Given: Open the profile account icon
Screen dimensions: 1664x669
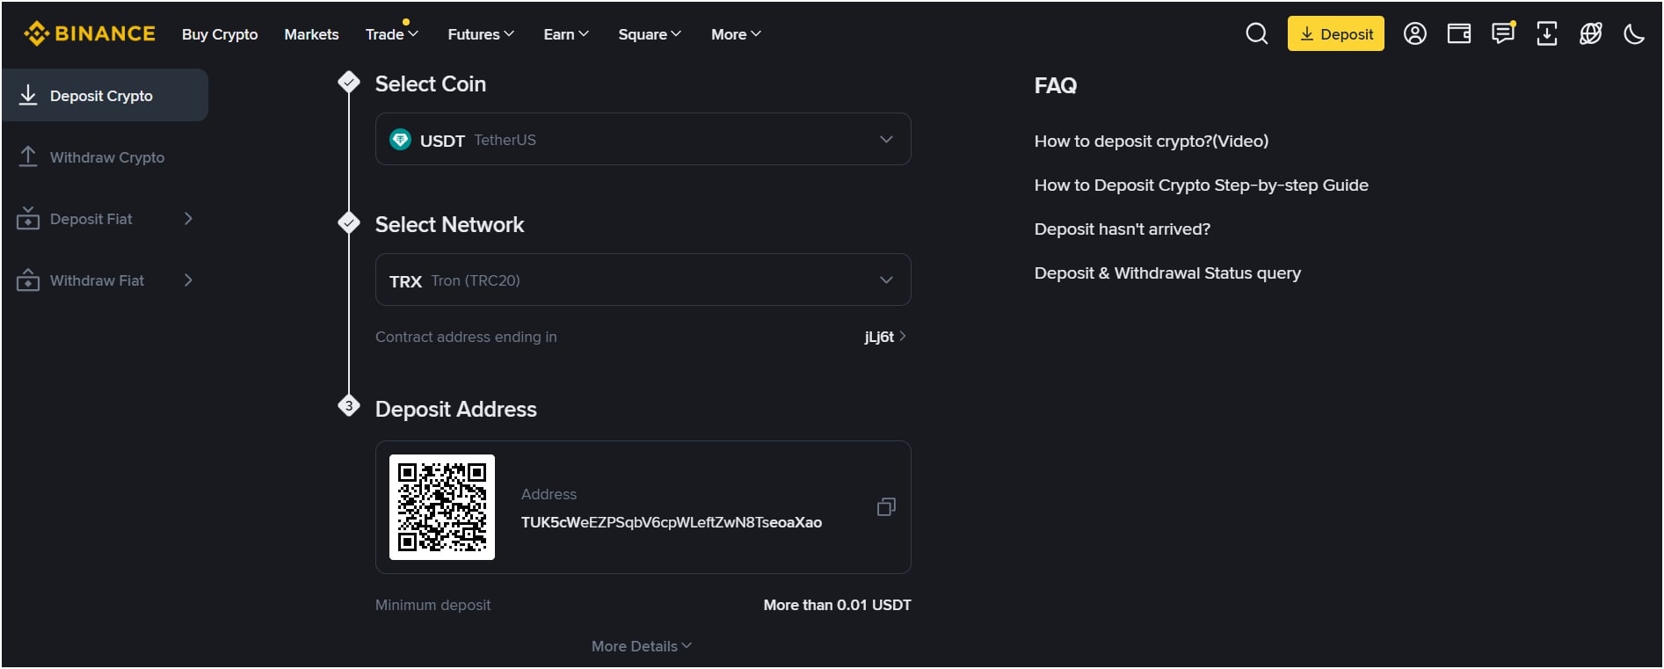Looking at the screenshot, I should pyautogui.click(x=1415, y=33).
